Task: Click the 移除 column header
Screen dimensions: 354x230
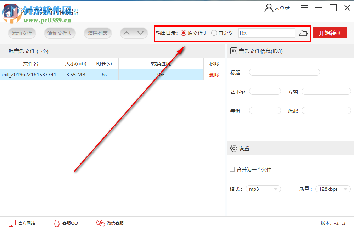Action: pyautogui.click(x=214, y=63)
